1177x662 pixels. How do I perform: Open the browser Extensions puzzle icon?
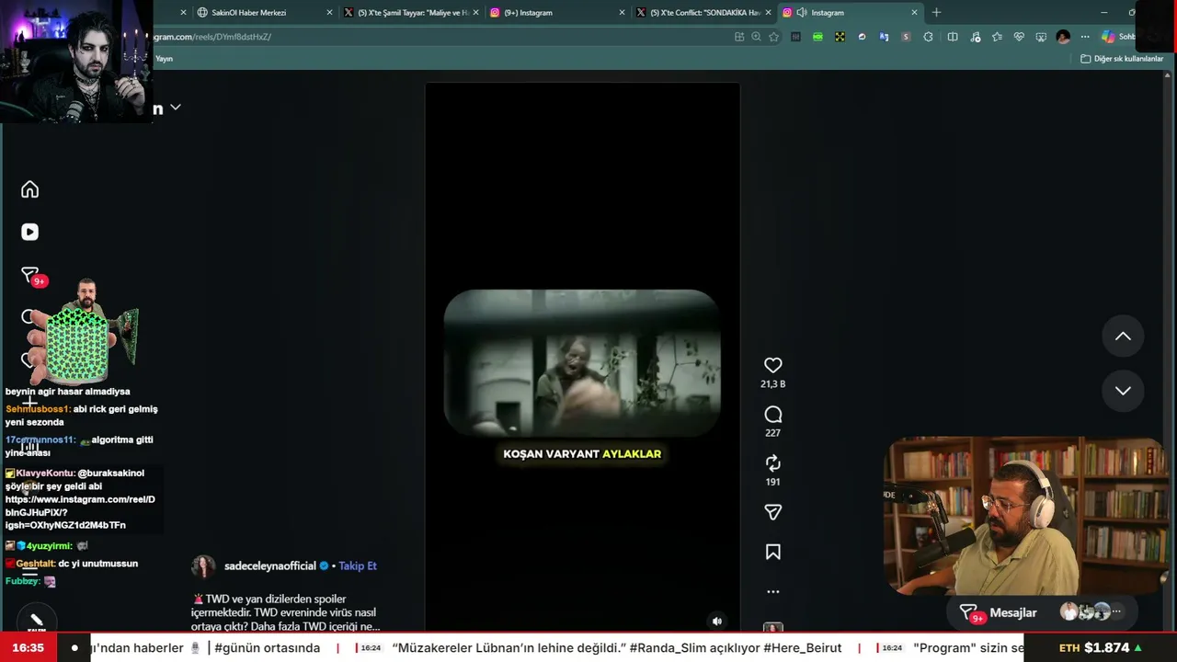pyautogui.click(x=928, y=37)
